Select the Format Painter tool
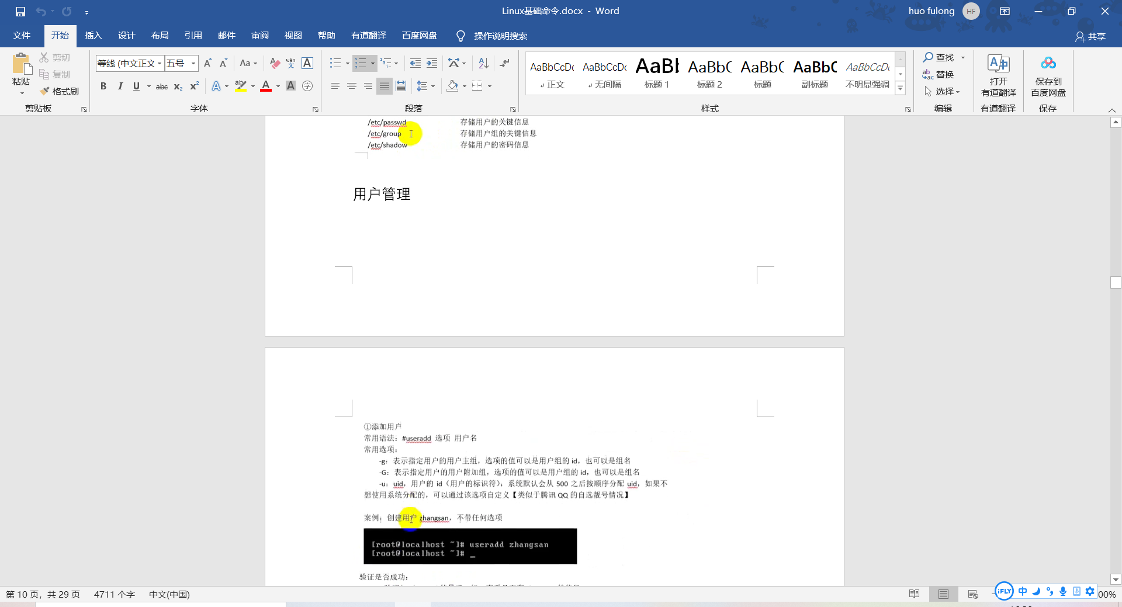This screenshot has width=1122, height=607. click(x=59, y=91)
